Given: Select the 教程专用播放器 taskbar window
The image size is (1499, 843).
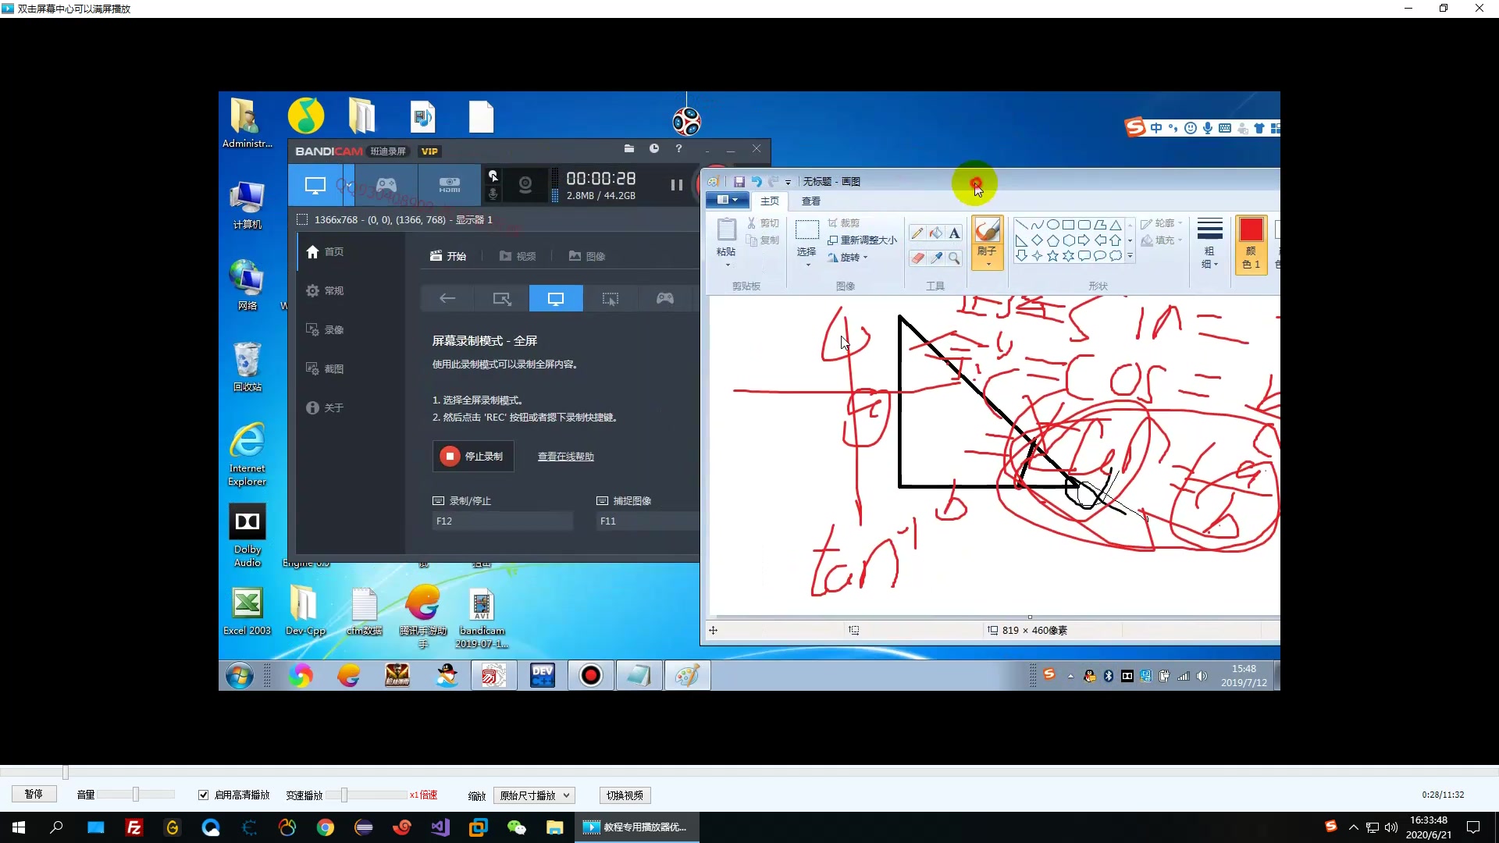Looking at the screenshot, I should coord(636,827).
